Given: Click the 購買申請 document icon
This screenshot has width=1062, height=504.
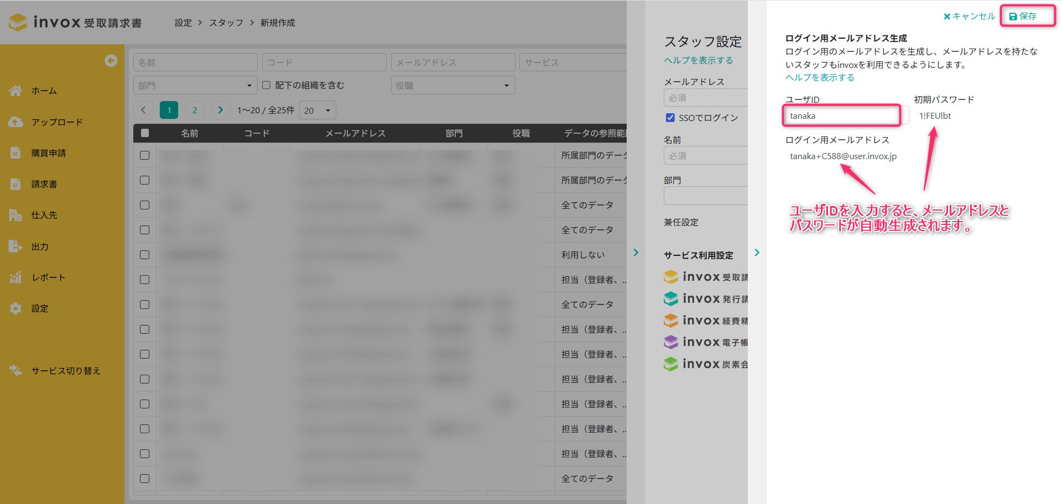Looking at the screenshot, I should (x=15, y=153).
